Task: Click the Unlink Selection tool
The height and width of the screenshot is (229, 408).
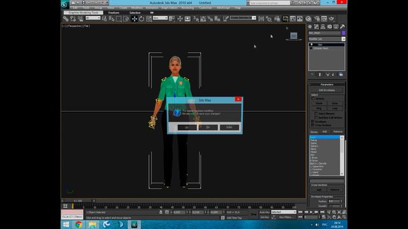Action: tap(73, 18)
